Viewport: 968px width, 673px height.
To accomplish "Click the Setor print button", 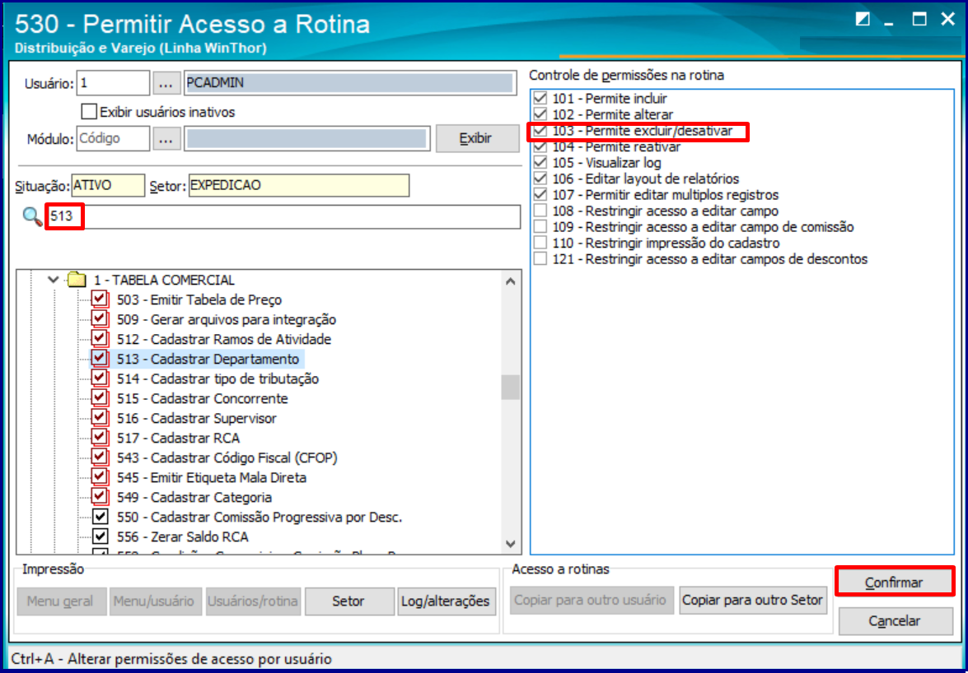I will click(x=348, y=601).
